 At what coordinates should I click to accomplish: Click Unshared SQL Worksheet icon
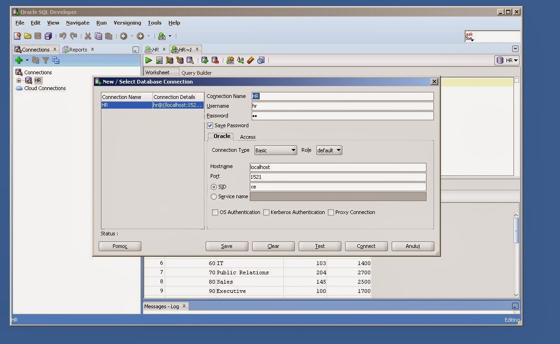click(230, 60)
